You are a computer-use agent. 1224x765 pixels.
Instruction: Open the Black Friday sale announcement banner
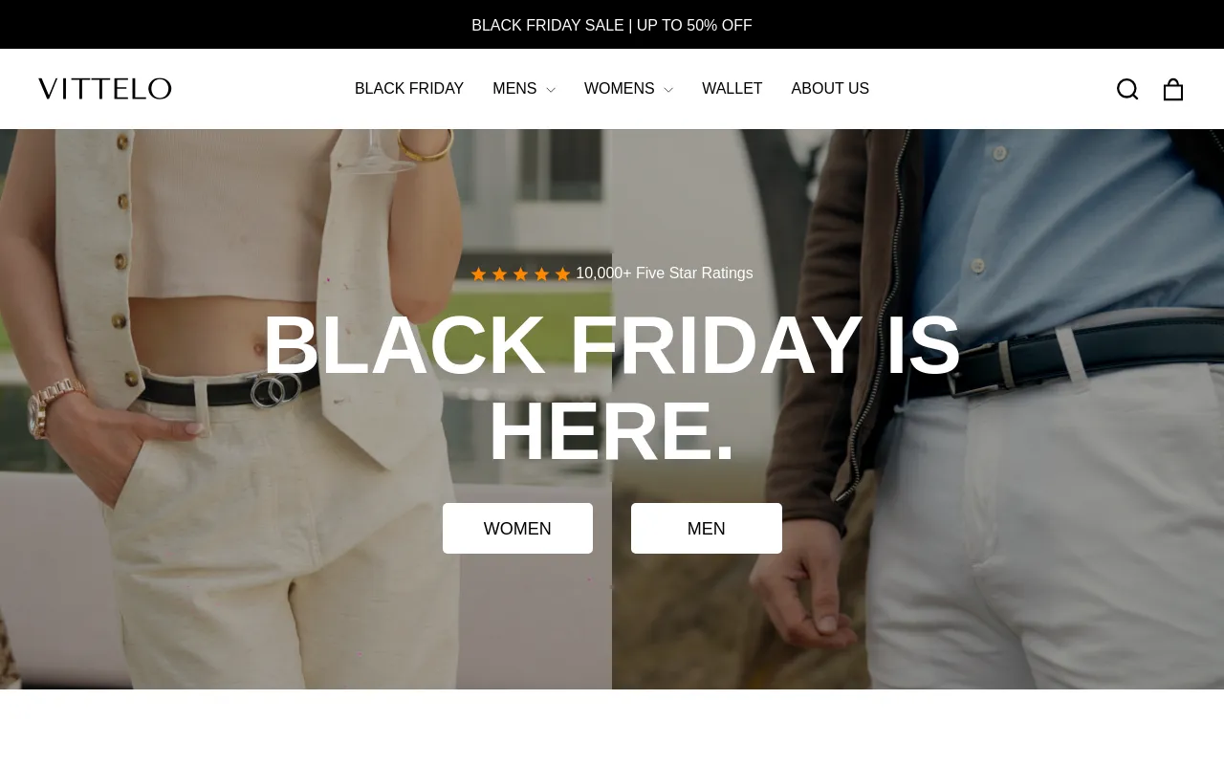click(x=612, y=26)
